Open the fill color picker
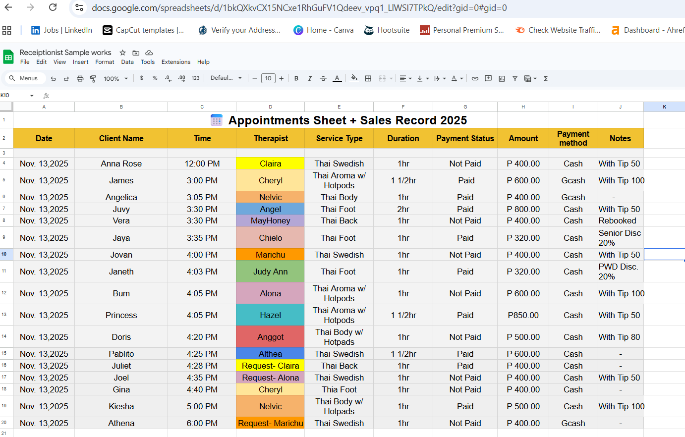Screen dimensions: 685x437 (x=354, y=78)
